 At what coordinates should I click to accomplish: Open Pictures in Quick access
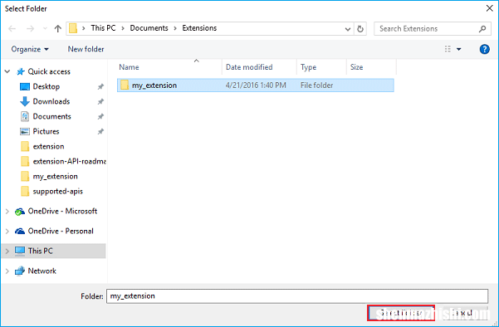[46, 131]
